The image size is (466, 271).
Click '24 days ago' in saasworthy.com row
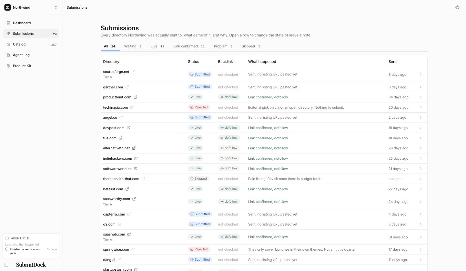click(398, 202)
